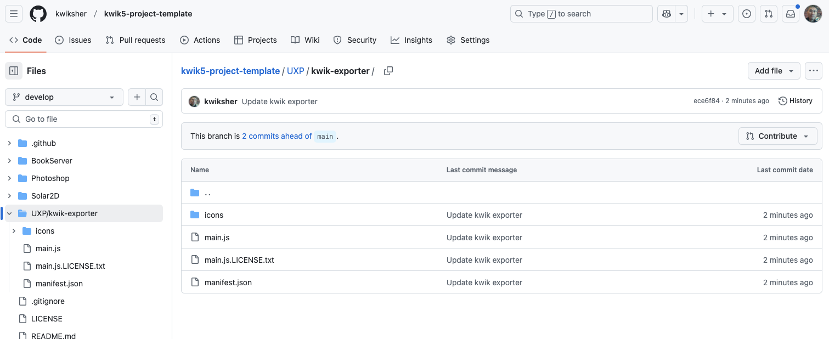Click the search box in header
The width and height of the screenshot is (829, 339).
tap(581, 14)
